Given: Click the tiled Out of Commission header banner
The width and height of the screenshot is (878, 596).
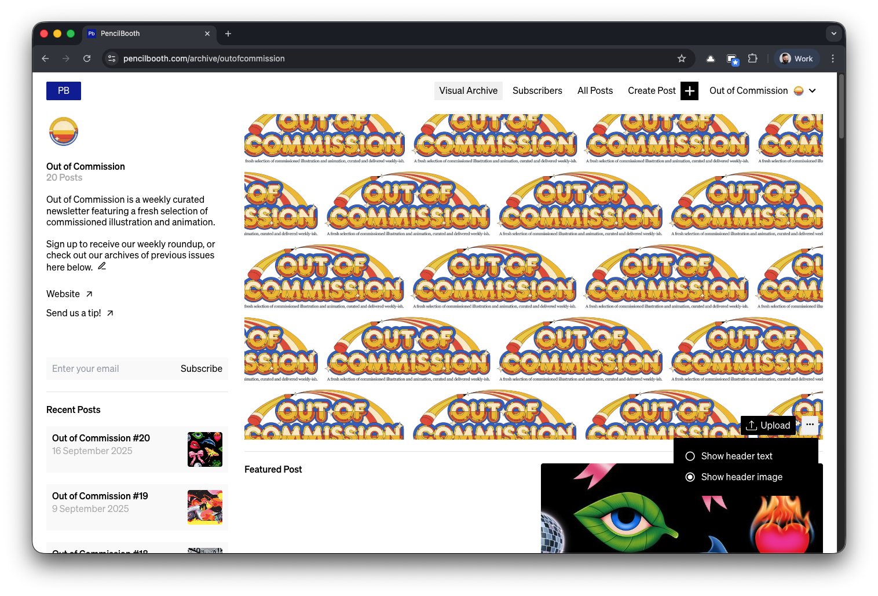Looking at the screenshot, I should pos(533,277).
